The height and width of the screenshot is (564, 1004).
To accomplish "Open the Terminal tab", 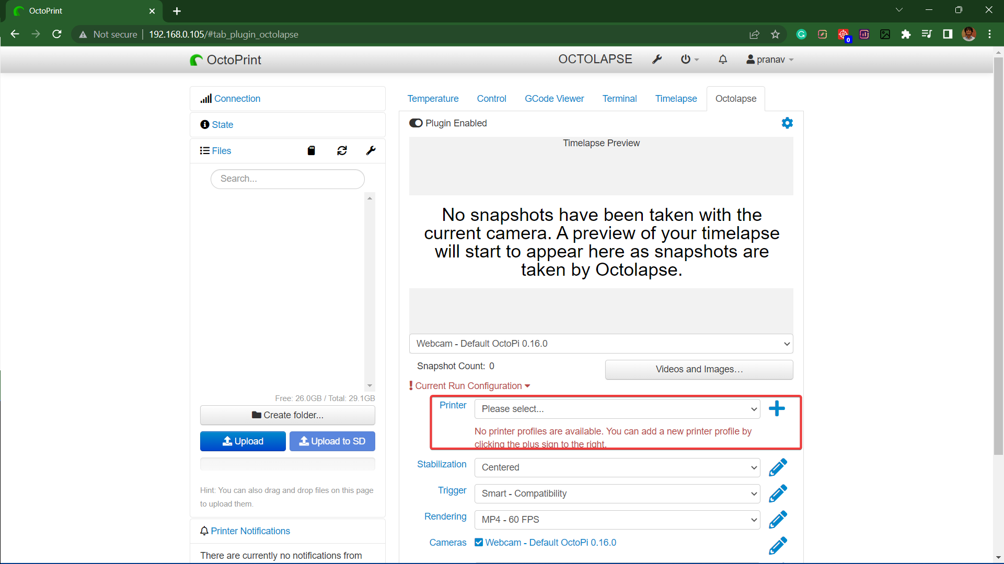I will tap(619, 99).
